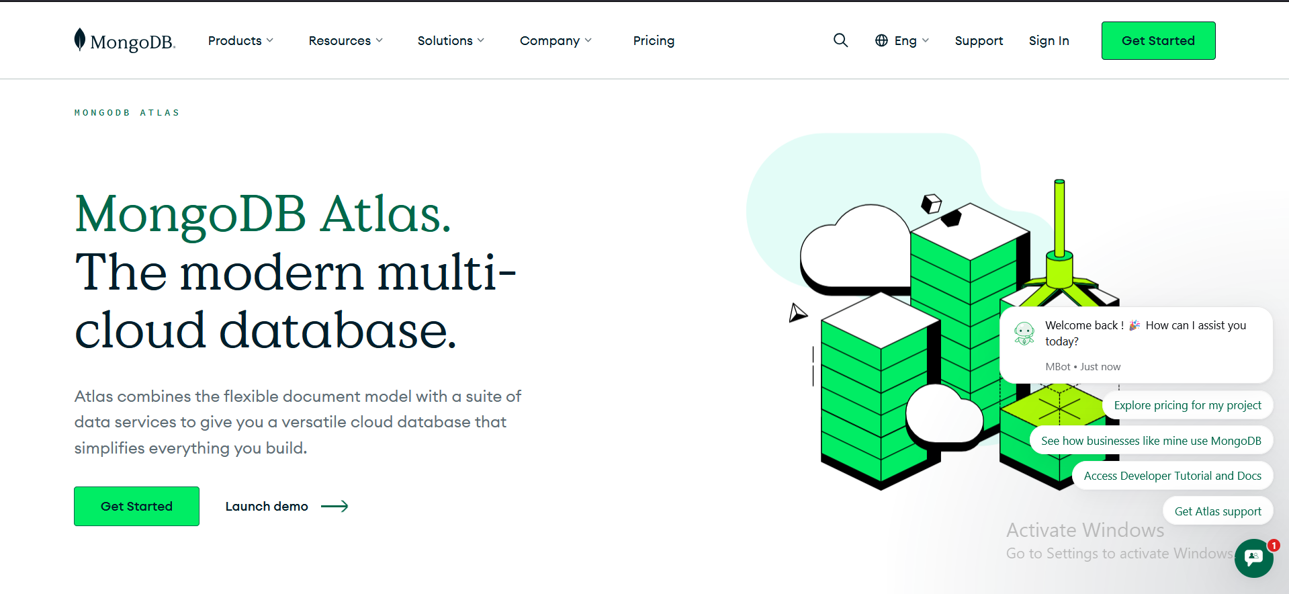Viewport: 1289px width, 594px height.
Task: Click Sign In
Action: click(x=1049, y=41)
